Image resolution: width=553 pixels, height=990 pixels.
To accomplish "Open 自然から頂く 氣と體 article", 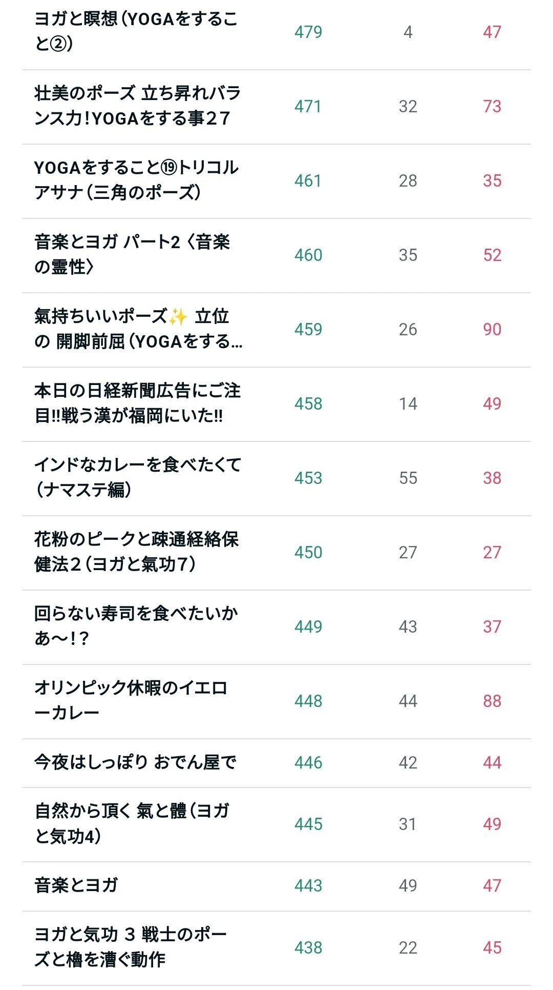I will tap(132, 824).
